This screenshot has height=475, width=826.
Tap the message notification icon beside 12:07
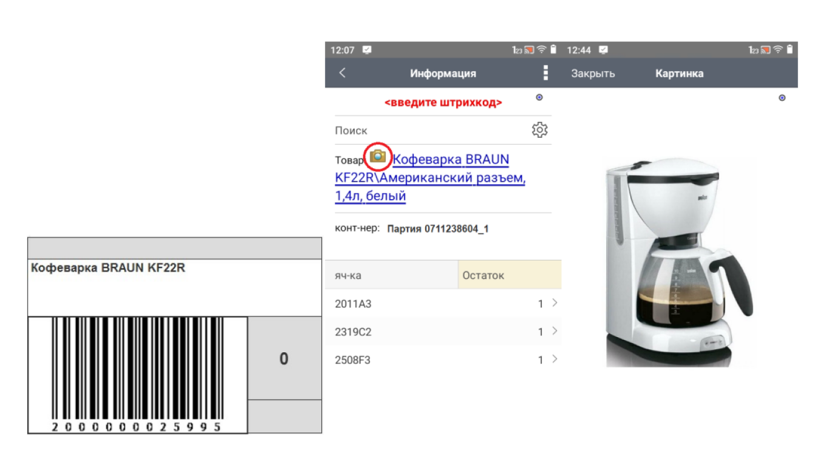367,50
